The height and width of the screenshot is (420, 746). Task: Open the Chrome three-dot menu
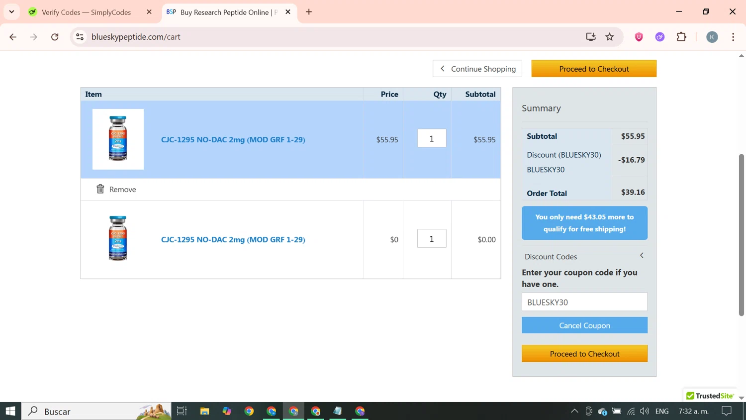(x=733, y=37)
